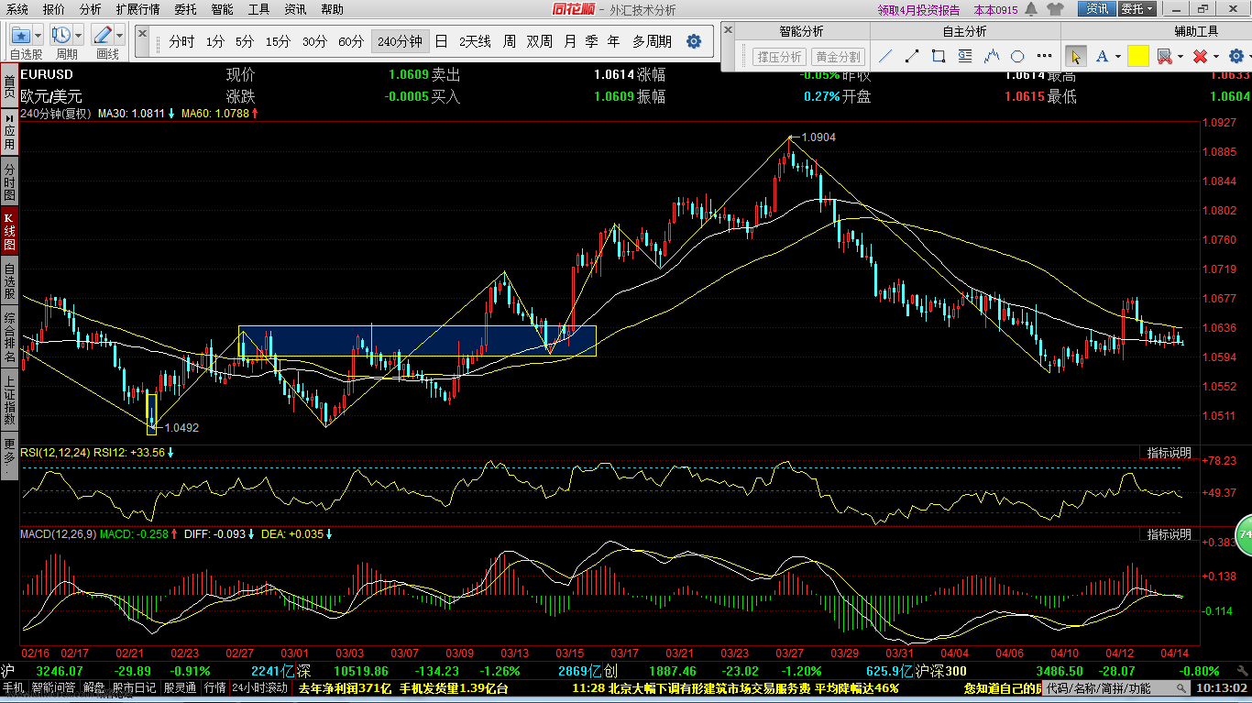Click MACD 指标说明 button
Screen dimensions: 1252x703
click(x=1170, y=534)
